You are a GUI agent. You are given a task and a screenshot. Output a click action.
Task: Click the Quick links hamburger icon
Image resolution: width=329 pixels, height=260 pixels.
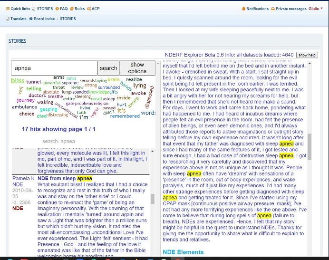click(x=8, y=9)
